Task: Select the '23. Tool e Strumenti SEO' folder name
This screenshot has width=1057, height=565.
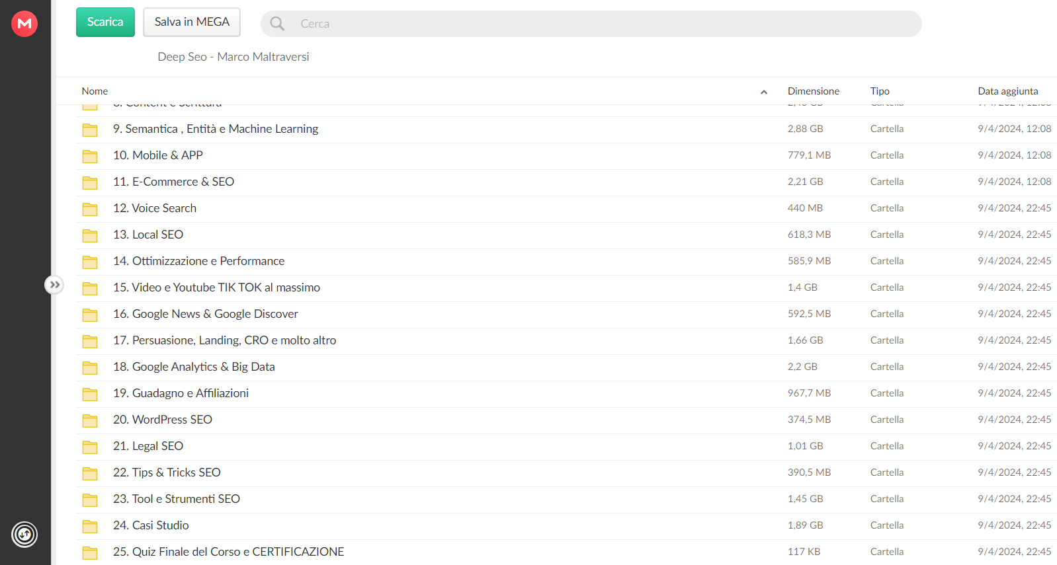Action: (x=177, y=499)
